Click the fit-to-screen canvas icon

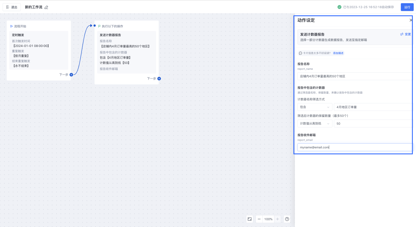point(249,219)
